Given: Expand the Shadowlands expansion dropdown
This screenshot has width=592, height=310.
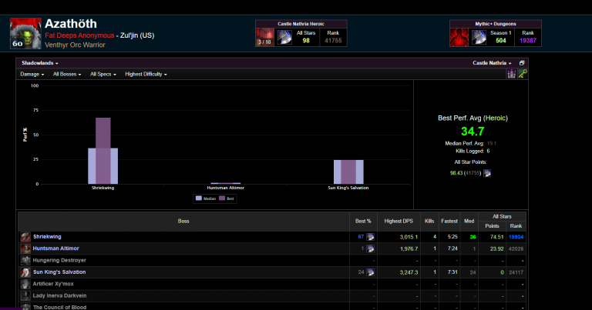Looking at the screenshot, I should pos(39,63).
